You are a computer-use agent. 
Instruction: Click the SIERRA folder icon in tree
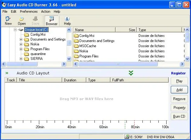tap(27, 59)
